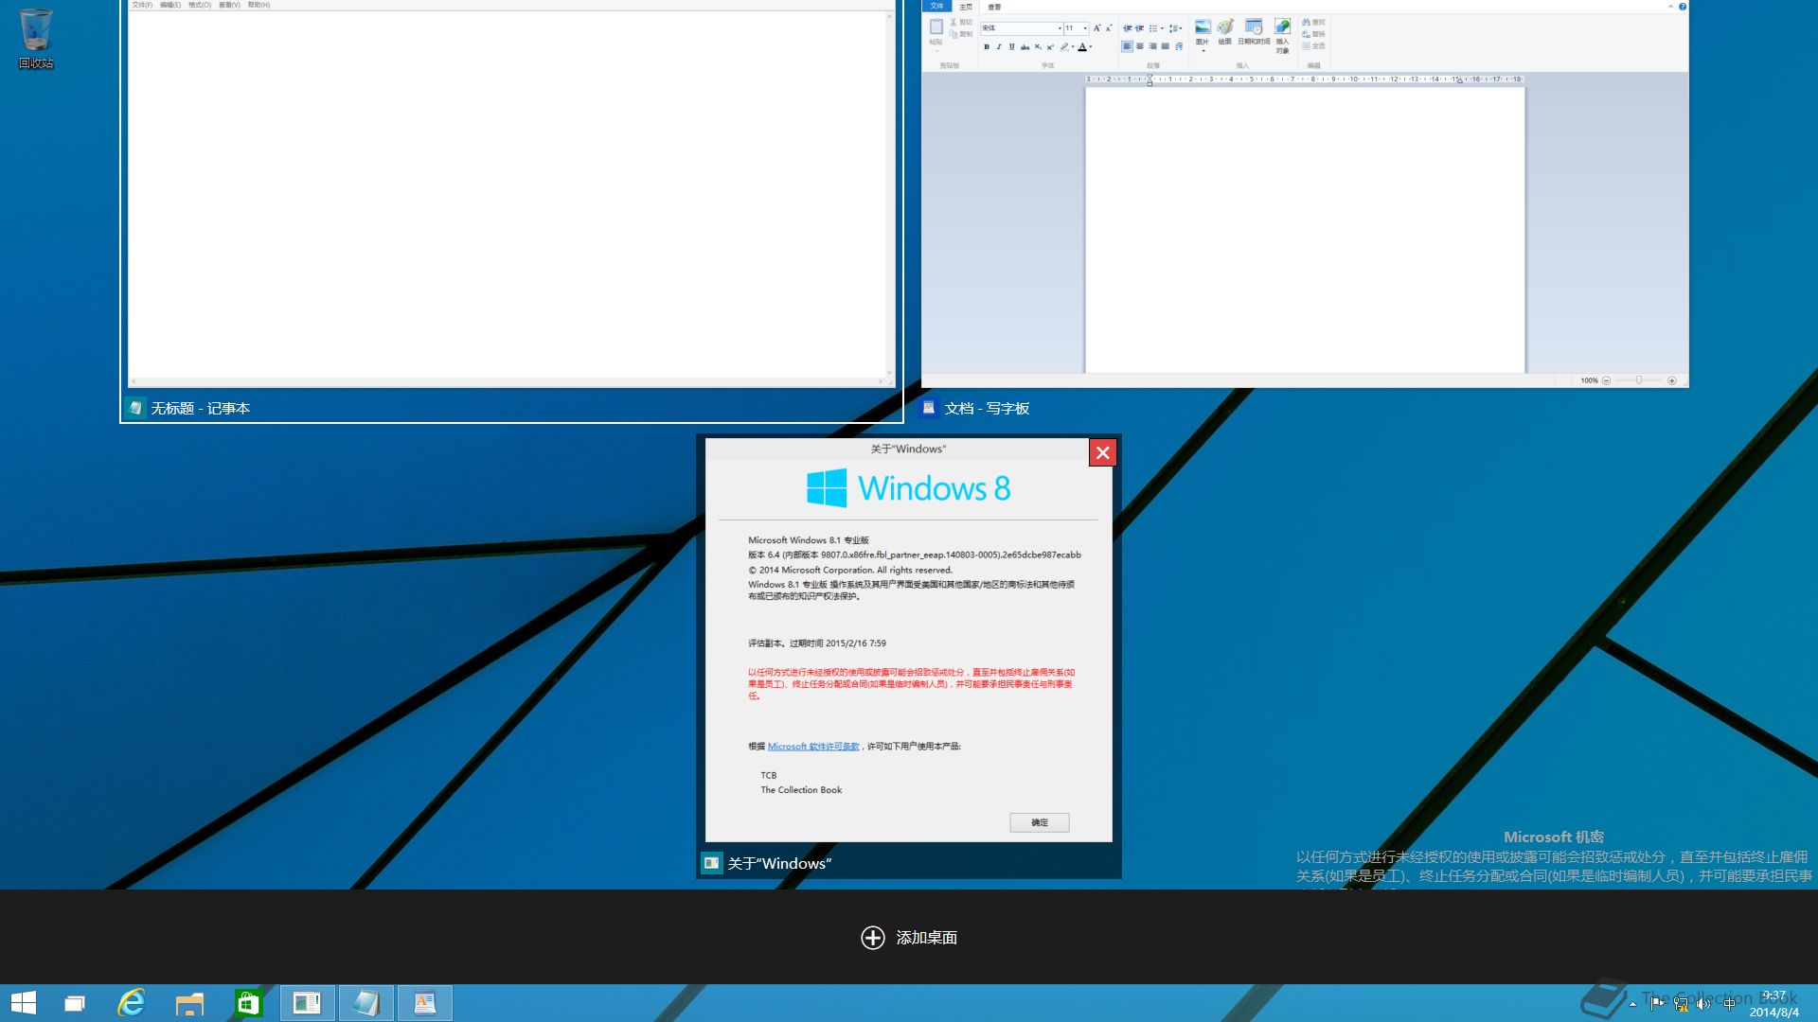The image size is (1818, 1022).
Task: Click the line spacing icon in WordPad
Action: pyautogui.click(x=1173, y=28)
